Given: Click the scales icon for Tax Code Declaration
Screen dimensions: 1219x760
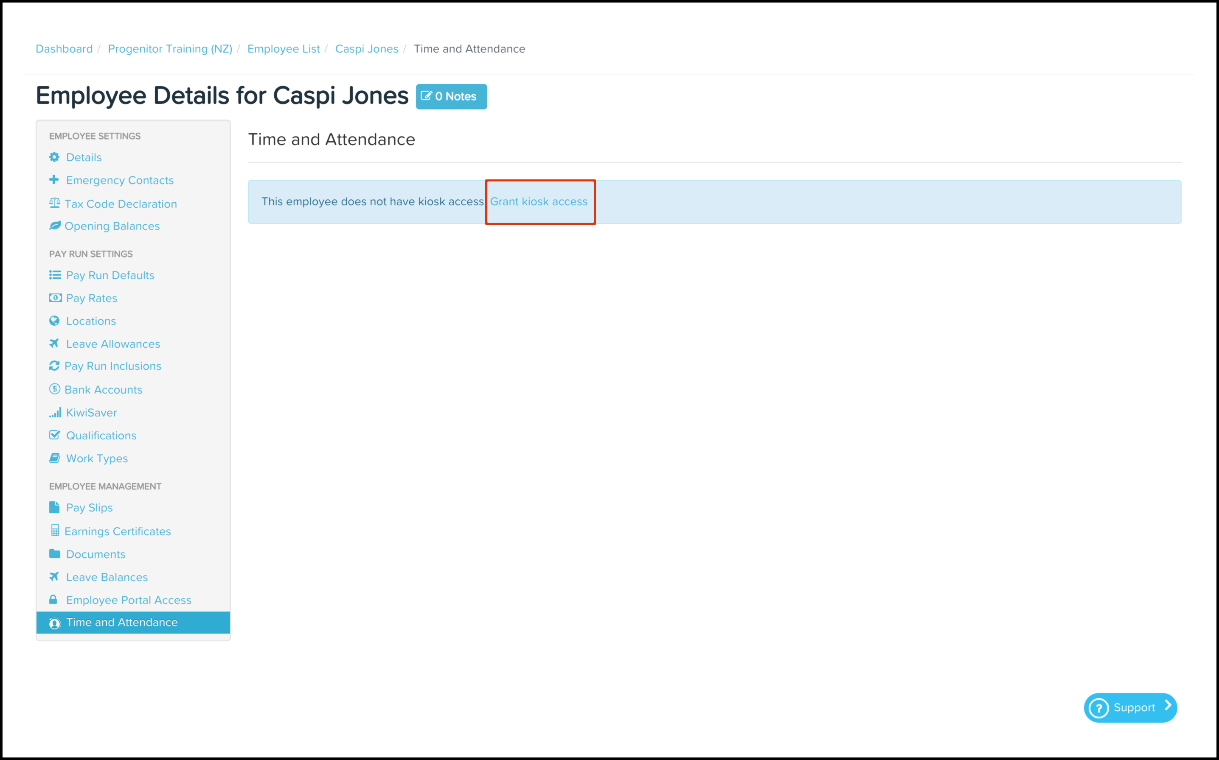Looking at the screenshot, I should pyautogui.click(x=54, y=203).
